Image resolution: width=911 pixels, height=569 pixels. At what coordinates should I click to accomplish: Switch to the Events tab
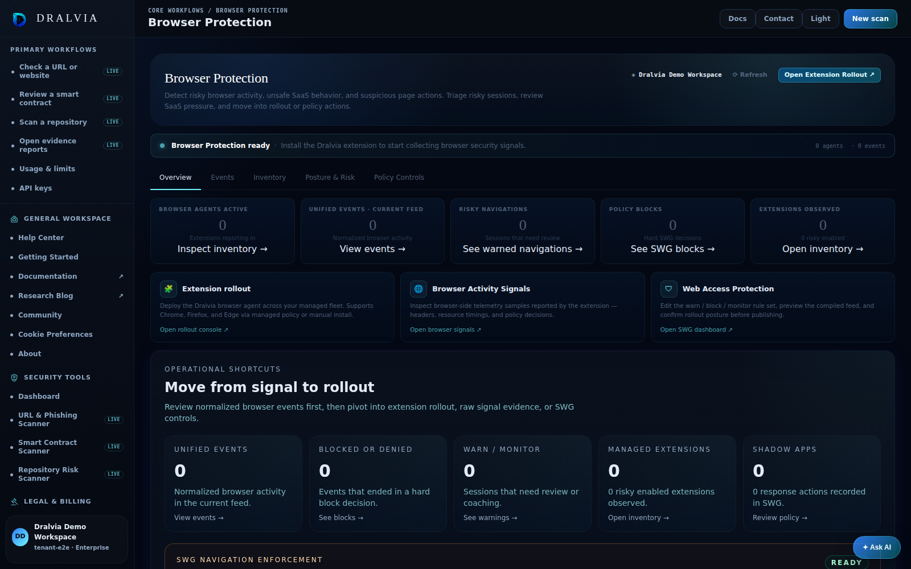click(222, 178)
